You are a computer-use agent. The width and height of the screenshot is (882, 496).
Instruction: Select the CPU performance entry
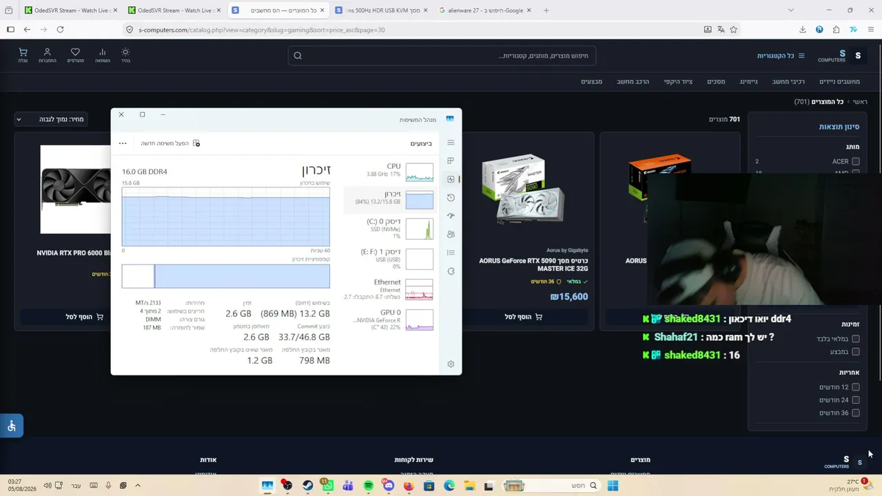click(390, 171)
